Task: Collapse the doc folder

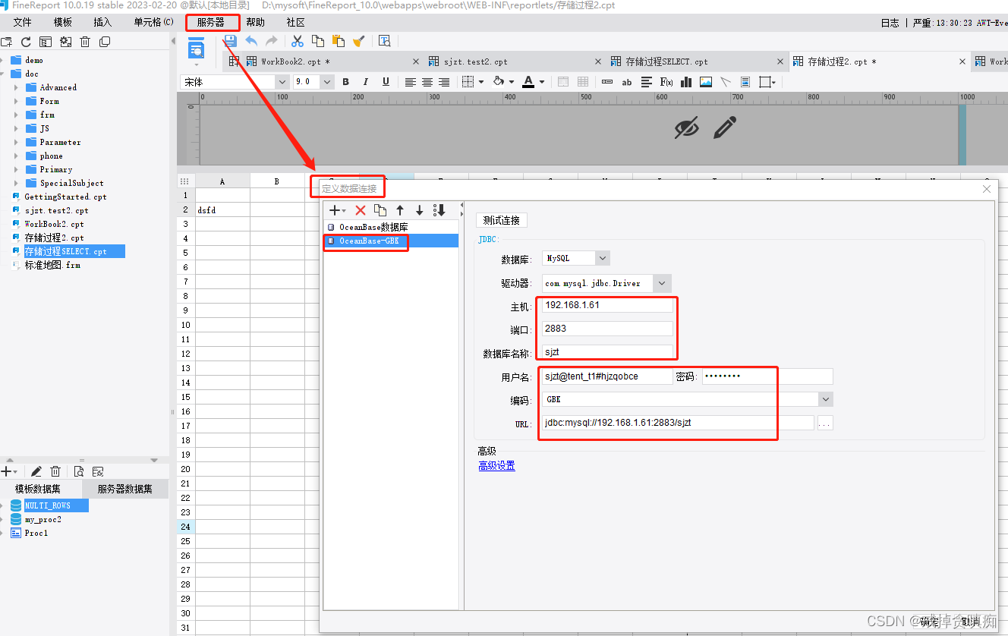Action: point(3,74)
